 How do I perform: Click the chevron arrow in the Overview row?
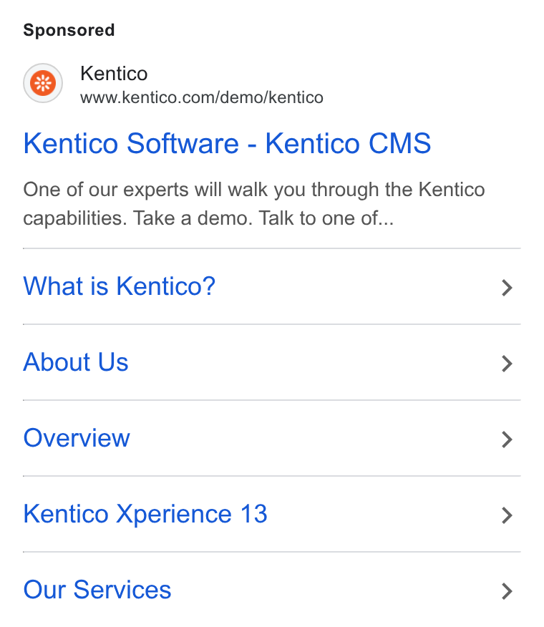click(x=507, y=439)
